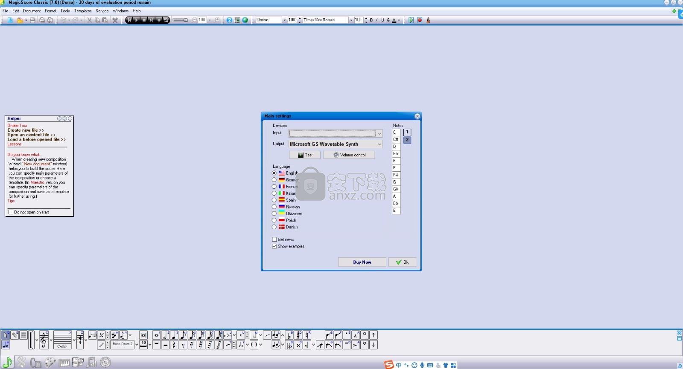Open the File menu
683x369 pixels.
[x=5, y=11]
